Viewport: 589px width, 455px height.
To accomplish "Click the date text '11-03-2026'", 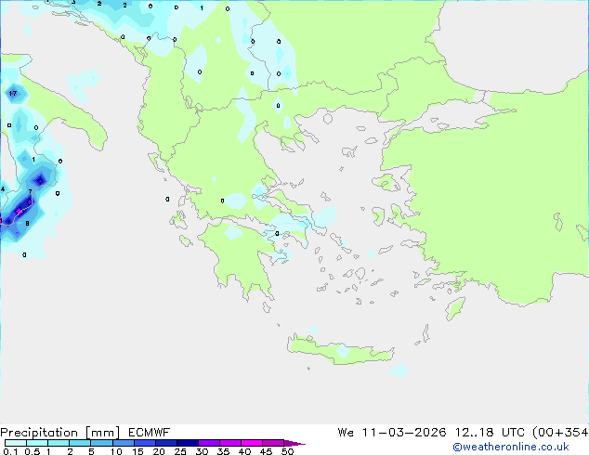I will coord(404,433).
